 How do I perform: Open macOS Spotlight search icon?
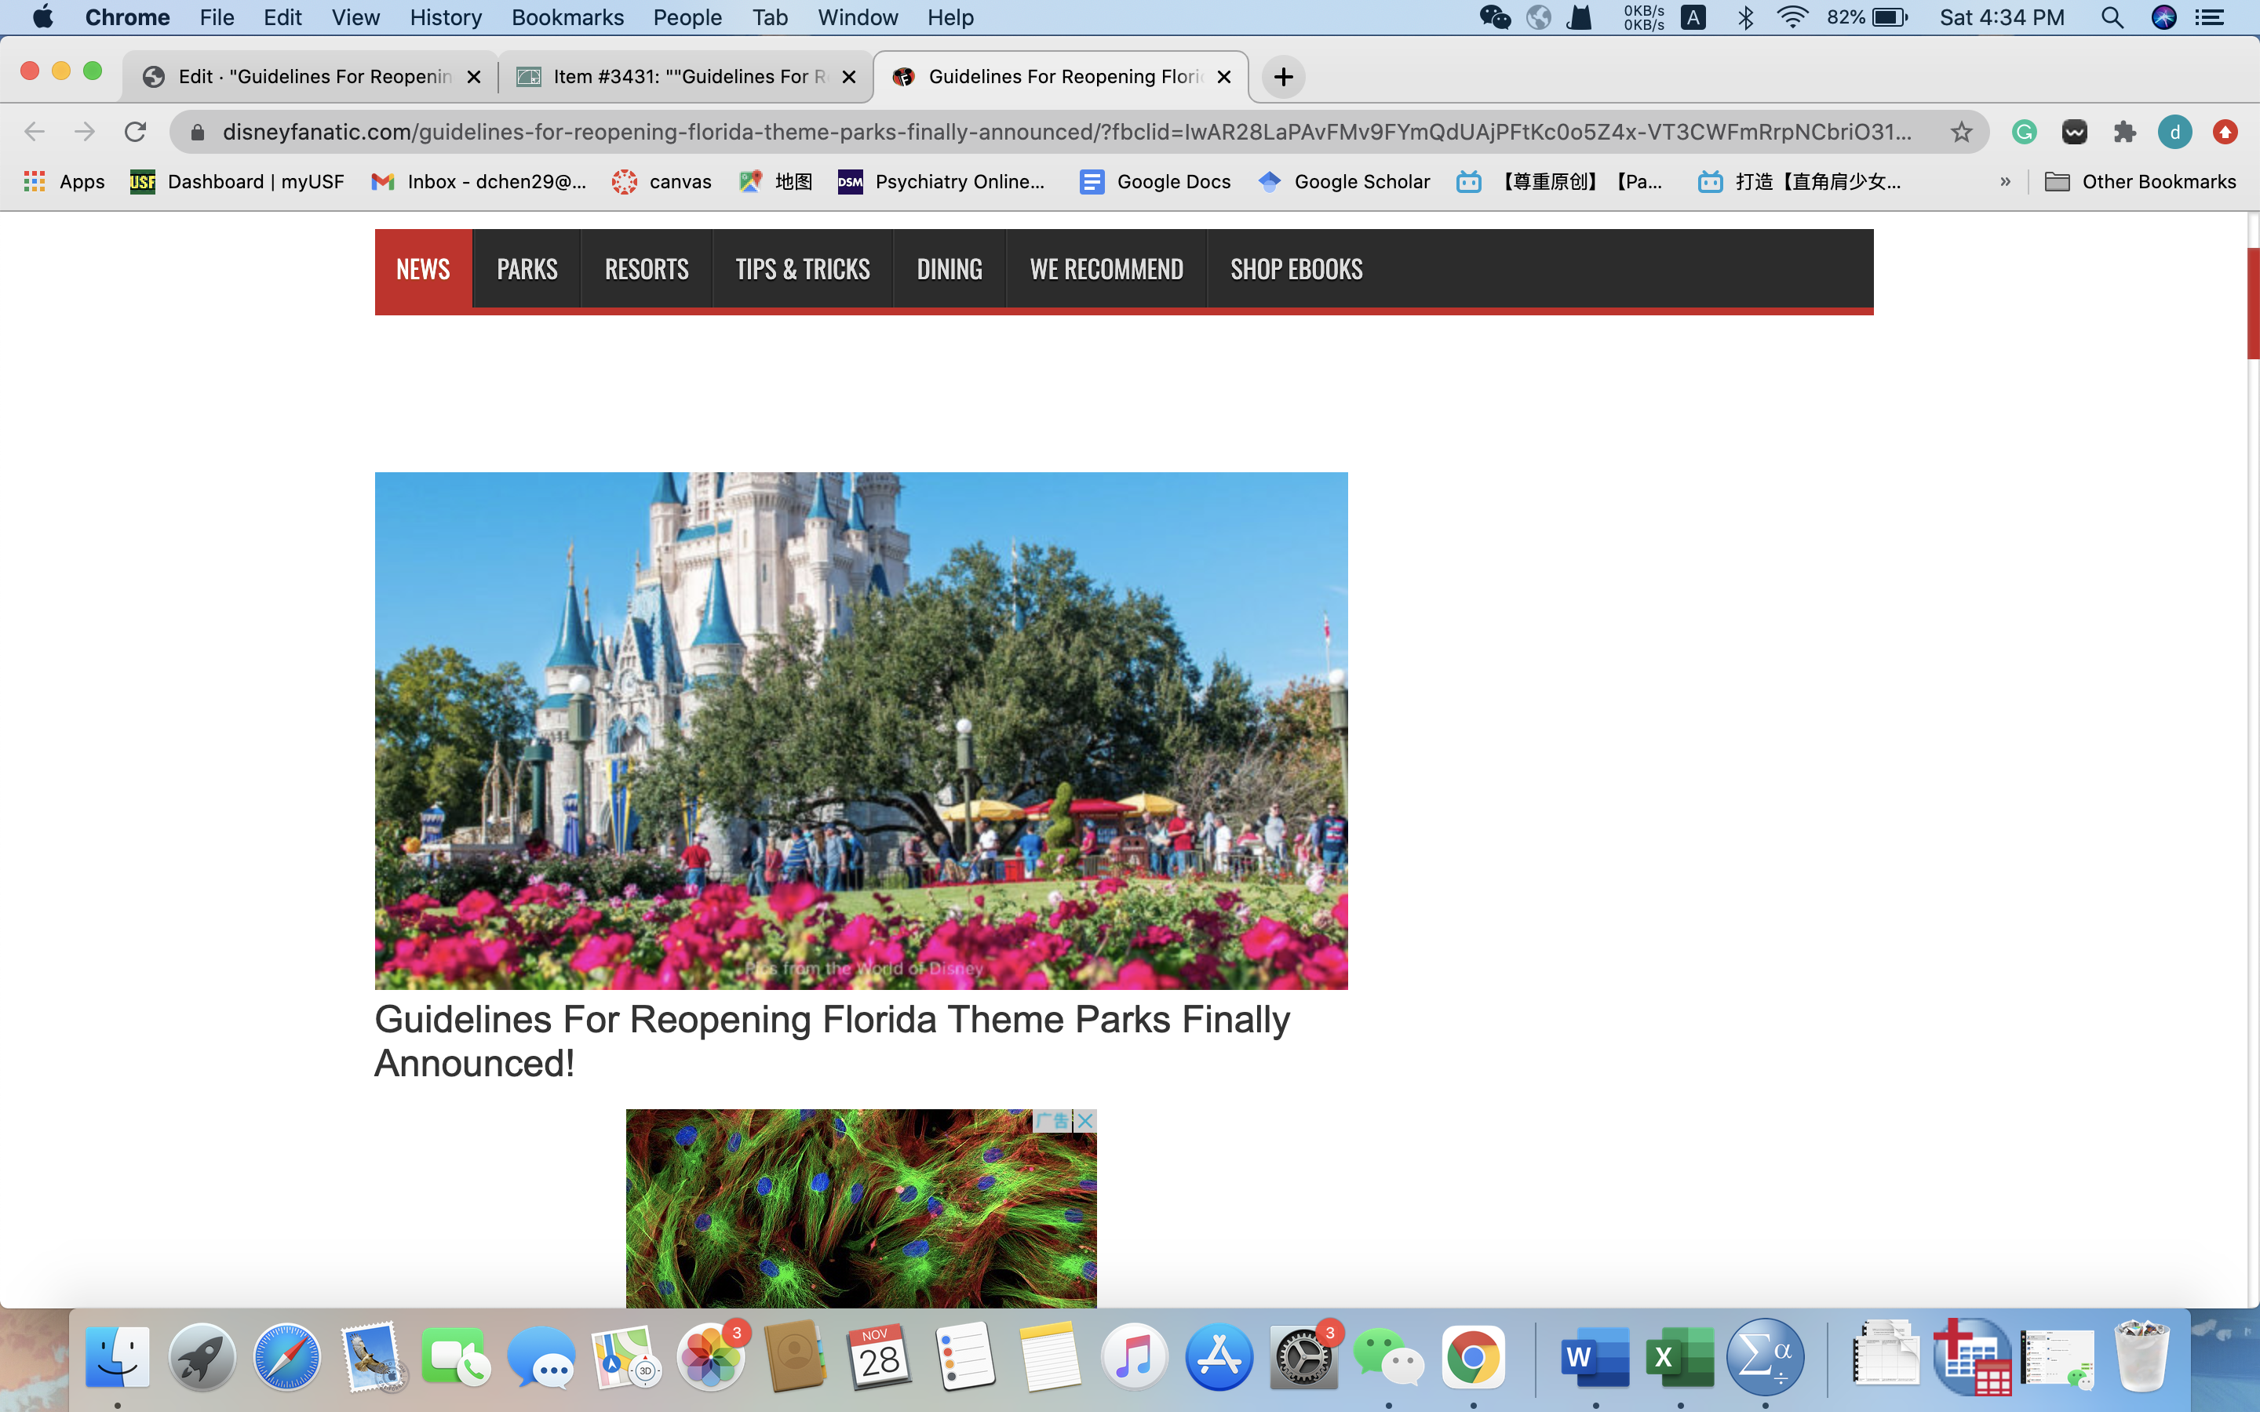(2112, 18)
